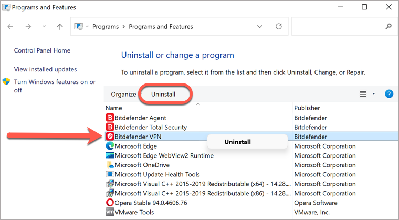
Task: Click the VMware Tools program icon
Action: (x=110, y=212)
